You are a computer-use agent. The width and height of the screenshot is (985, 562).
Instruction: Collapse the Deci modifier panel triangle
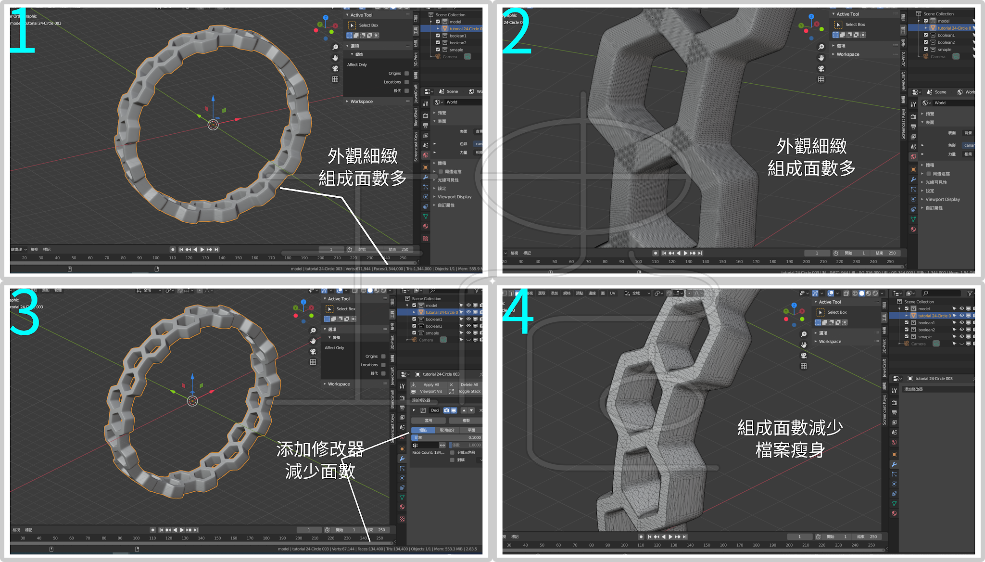(x=414, y=410)
